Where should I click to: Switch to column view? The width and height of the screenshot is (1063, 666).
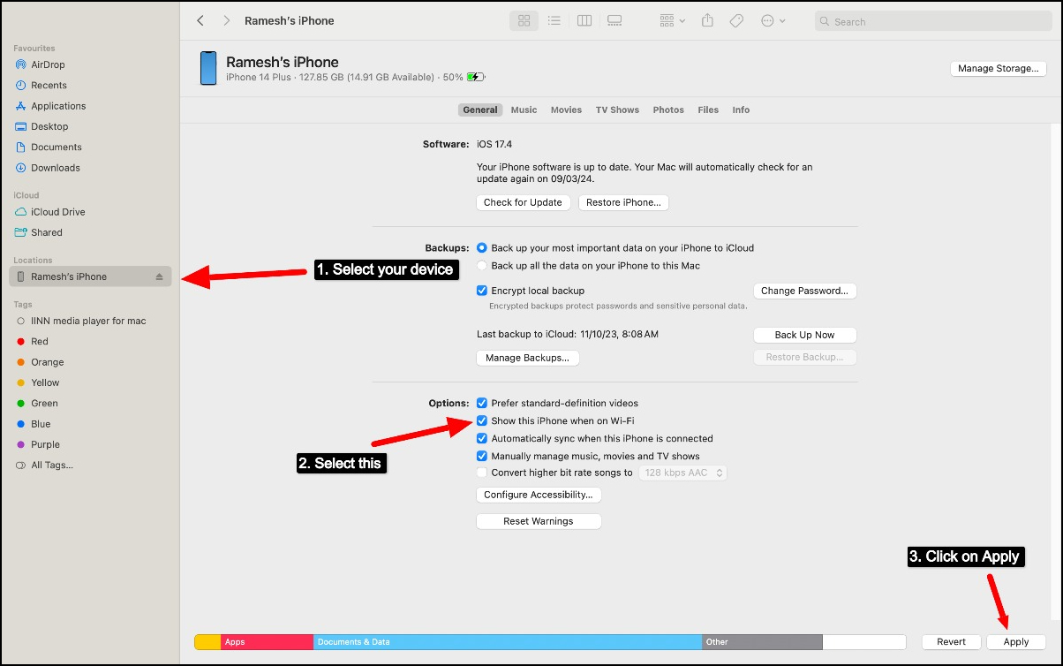click(584, 20)
